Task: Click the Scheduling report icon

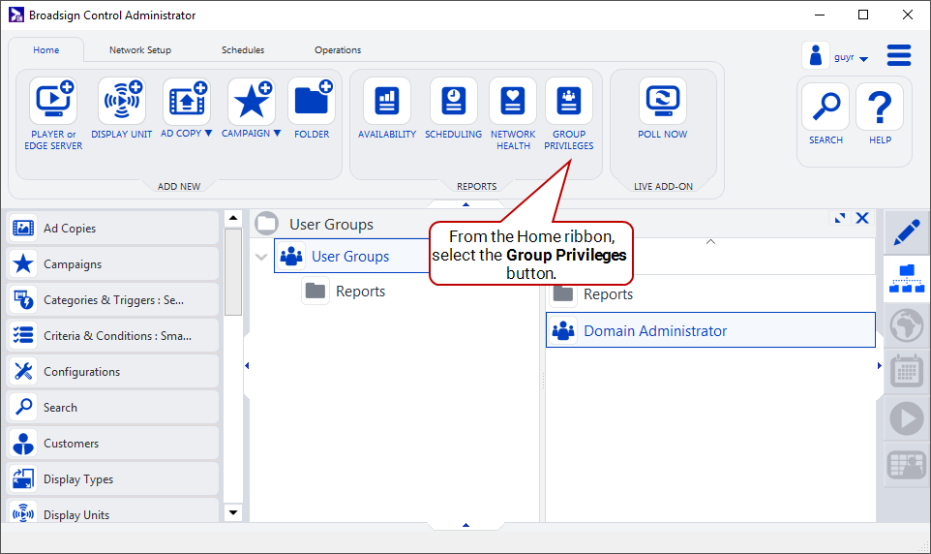Action: pyautogui.click(x=453, y=102)
